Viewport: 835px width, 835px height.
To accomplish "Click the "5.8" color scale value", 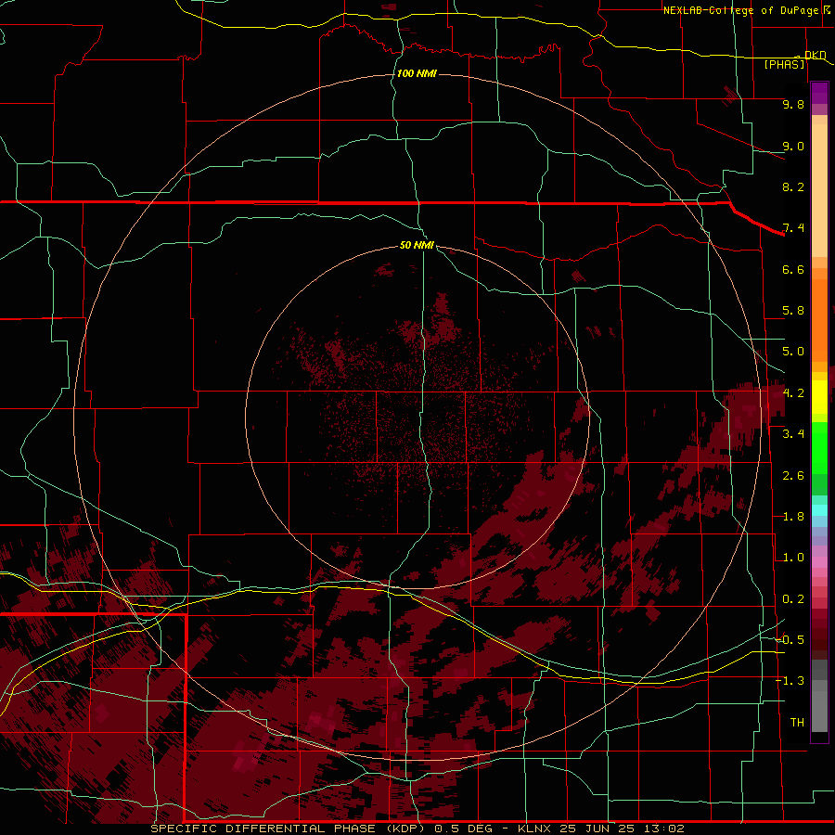I will (793, 311).
